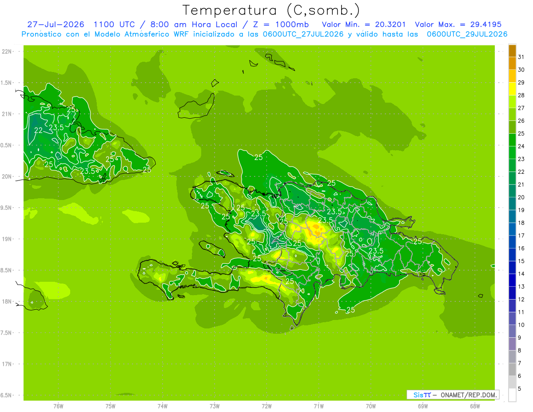Click the "71W" longitude axis label
Viewport: 533px width, 412px height.
point(318,406)
